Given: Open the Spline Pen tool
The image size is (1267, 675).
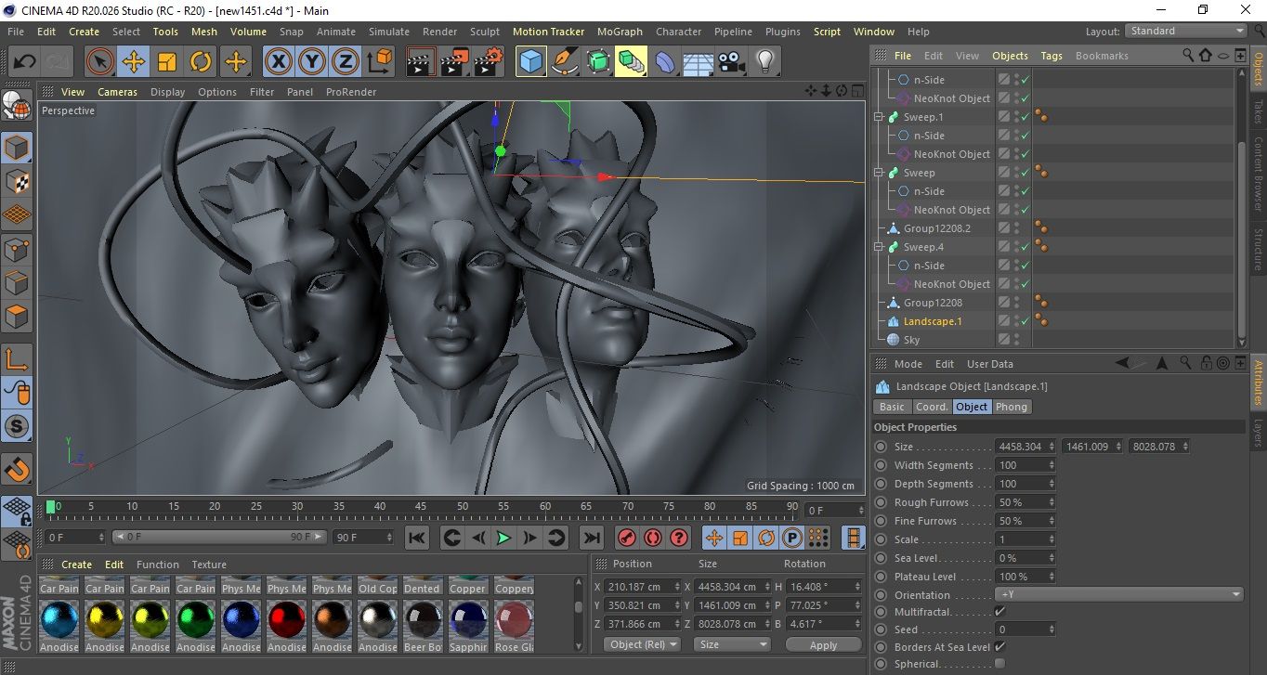Looking at the screenshot, I should (x=565, y=62).
